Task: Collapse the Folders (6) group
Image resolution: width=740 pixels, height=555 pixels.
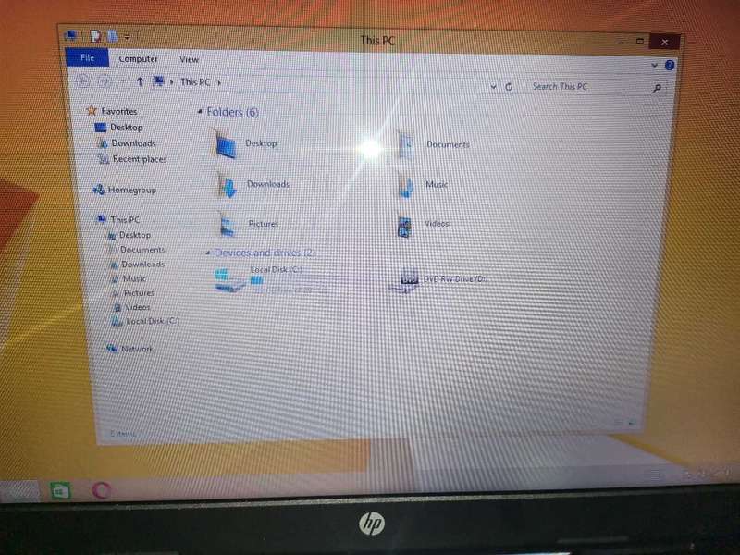Action: [200, 111]
